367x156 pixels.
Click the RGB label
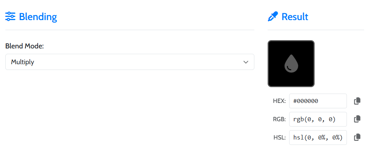point(279,119)
